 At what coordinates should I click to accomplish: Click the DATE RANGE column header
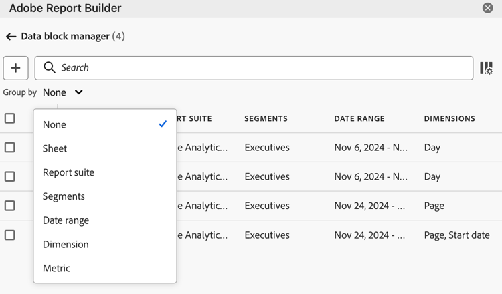(x=359, y=118)
